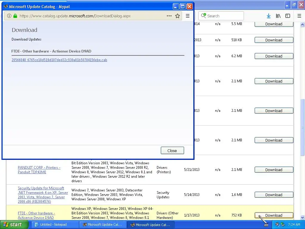
Task: Click the FTDI Actisense Device D9AD dialog heading
Action: pos(51,51)
